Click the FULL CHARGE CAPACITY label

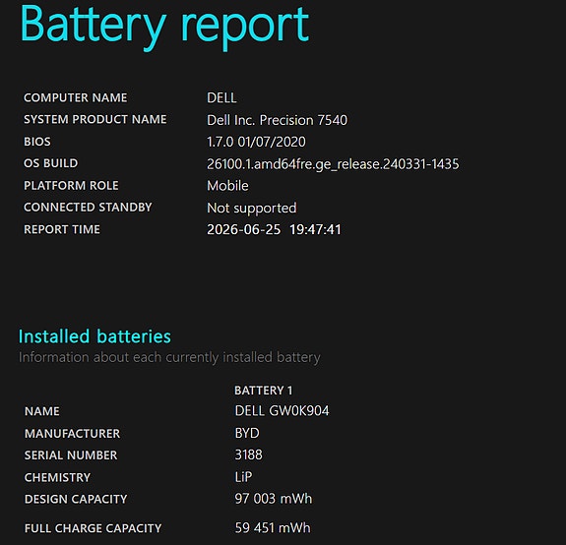click(x=93, y=528)
